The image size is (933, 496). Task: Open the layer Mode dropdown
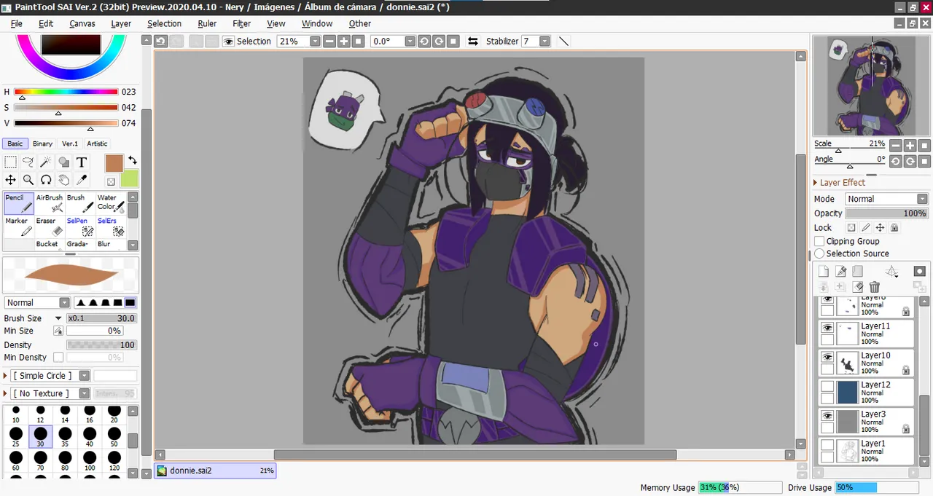point(922,199)
